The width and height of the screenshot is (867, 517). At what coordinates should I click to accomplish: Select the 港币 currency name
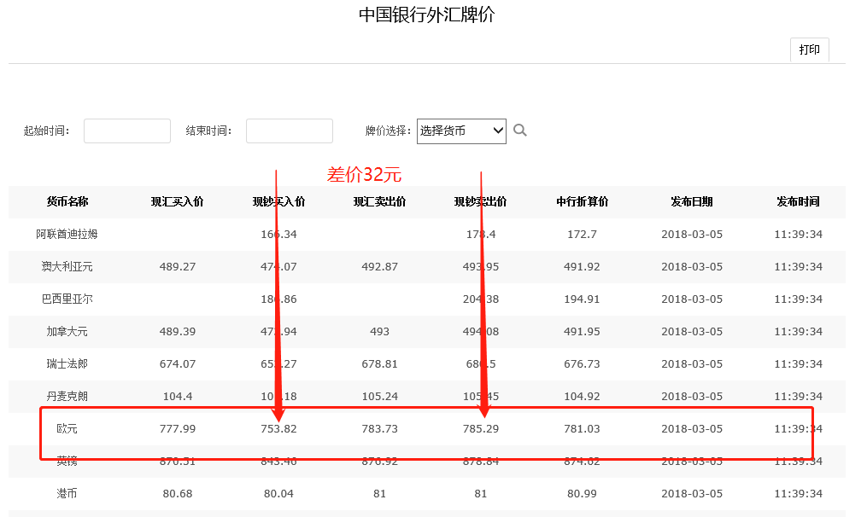(67, 493)
